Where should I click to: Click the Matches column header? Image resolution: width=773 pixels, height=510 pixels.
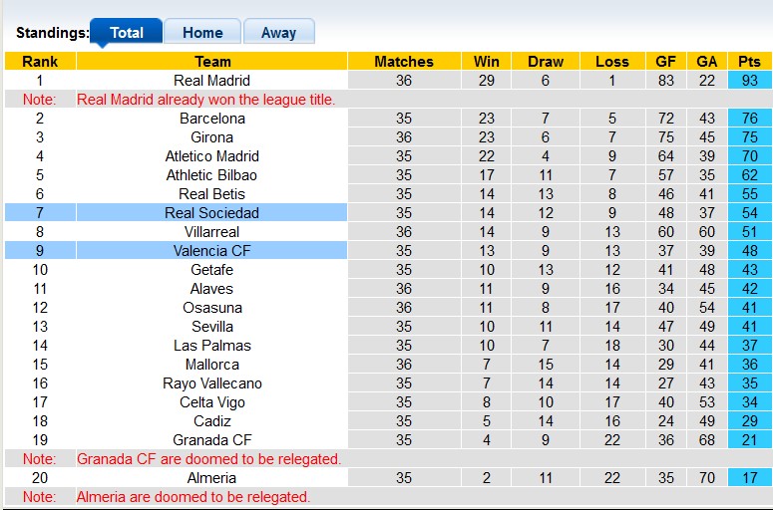pos(403,61)
